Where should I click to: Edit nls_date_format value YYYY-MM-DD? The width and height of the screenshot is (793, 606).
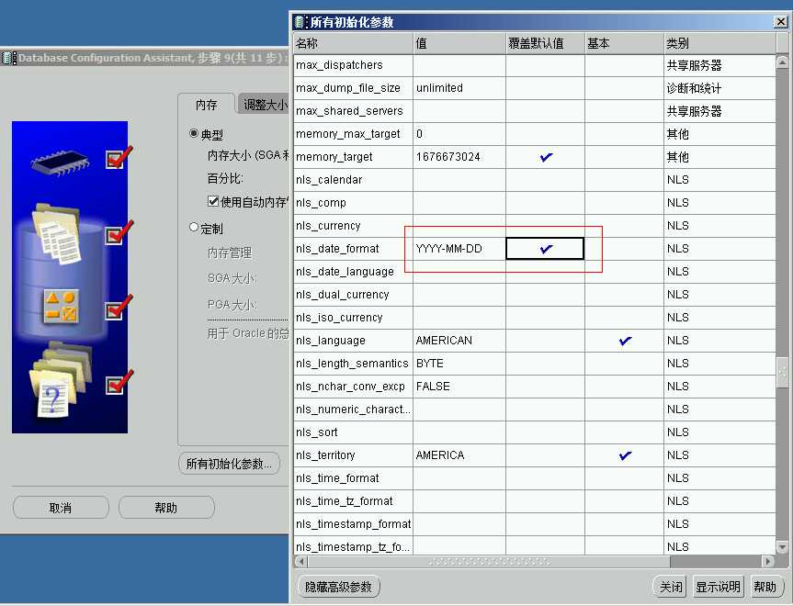[459, 249]
